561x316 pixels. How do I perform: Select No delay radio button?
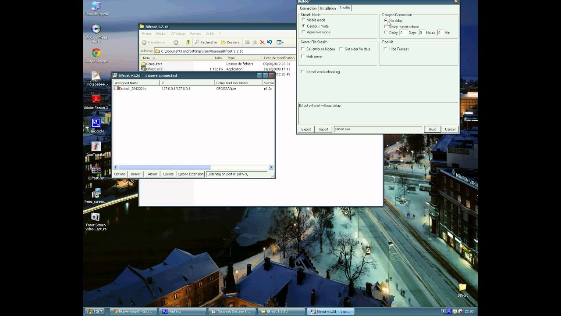tap(386, 21)
